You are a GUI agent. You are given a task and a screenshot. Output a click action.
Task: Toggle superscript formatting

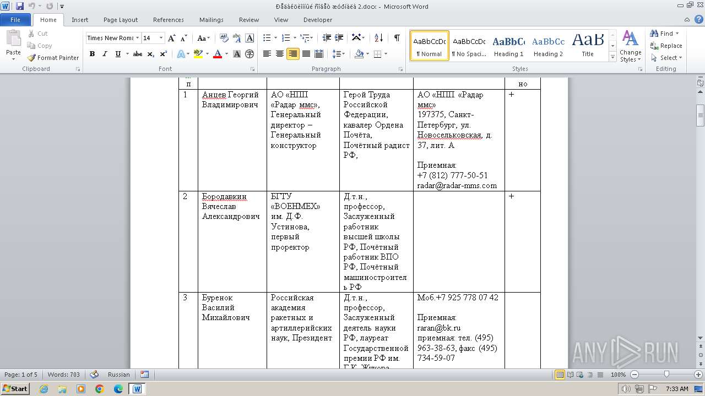[x=163, y=54]
